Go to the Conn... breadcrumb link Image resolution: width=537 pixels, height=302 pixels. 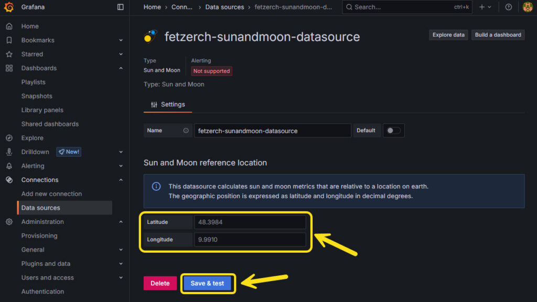182,7
